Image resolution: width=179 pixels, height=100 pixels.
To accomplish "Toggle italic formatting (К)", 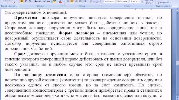I will (x=25, y=1).
